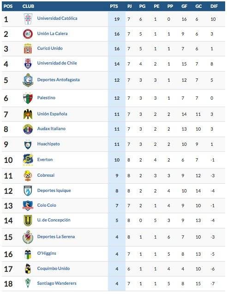The width and height of the screenshot is (227, 294).
Task: Click the Universidad Católica club crest
Action: coord(28,19)
